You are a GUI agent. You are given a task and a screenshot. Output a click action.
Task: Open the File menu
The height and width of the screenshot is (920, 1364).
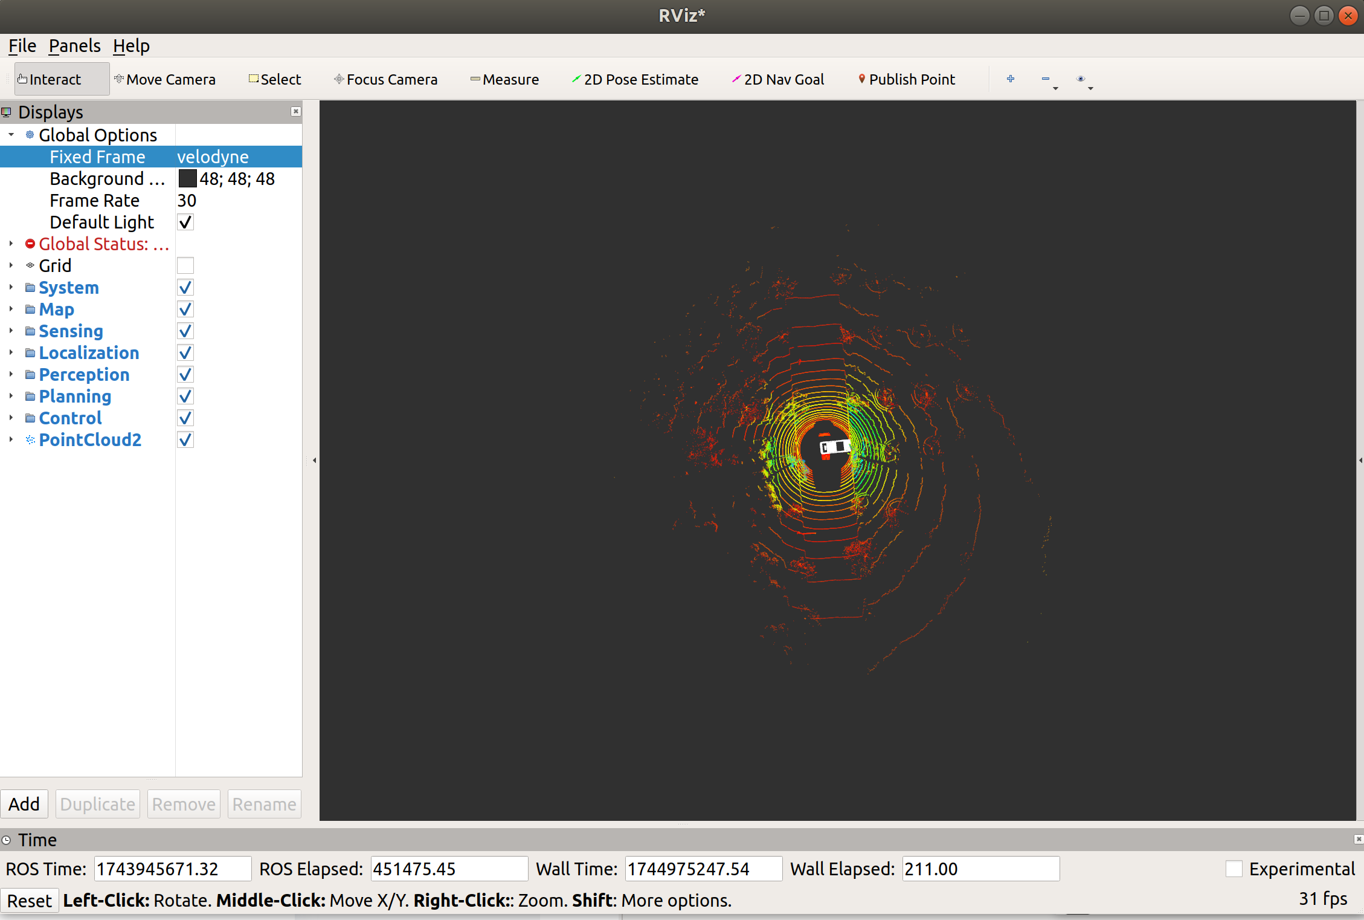coord(22,46)
